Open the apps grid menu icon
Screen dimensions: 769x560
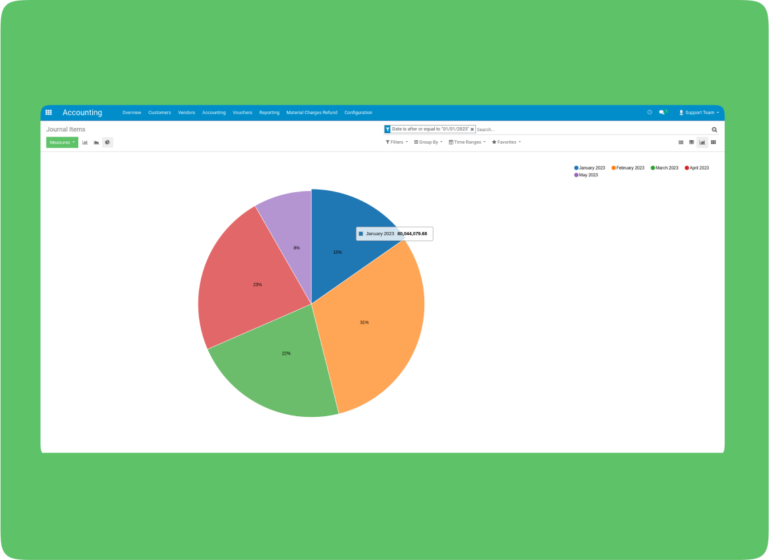tap(48, 113)
